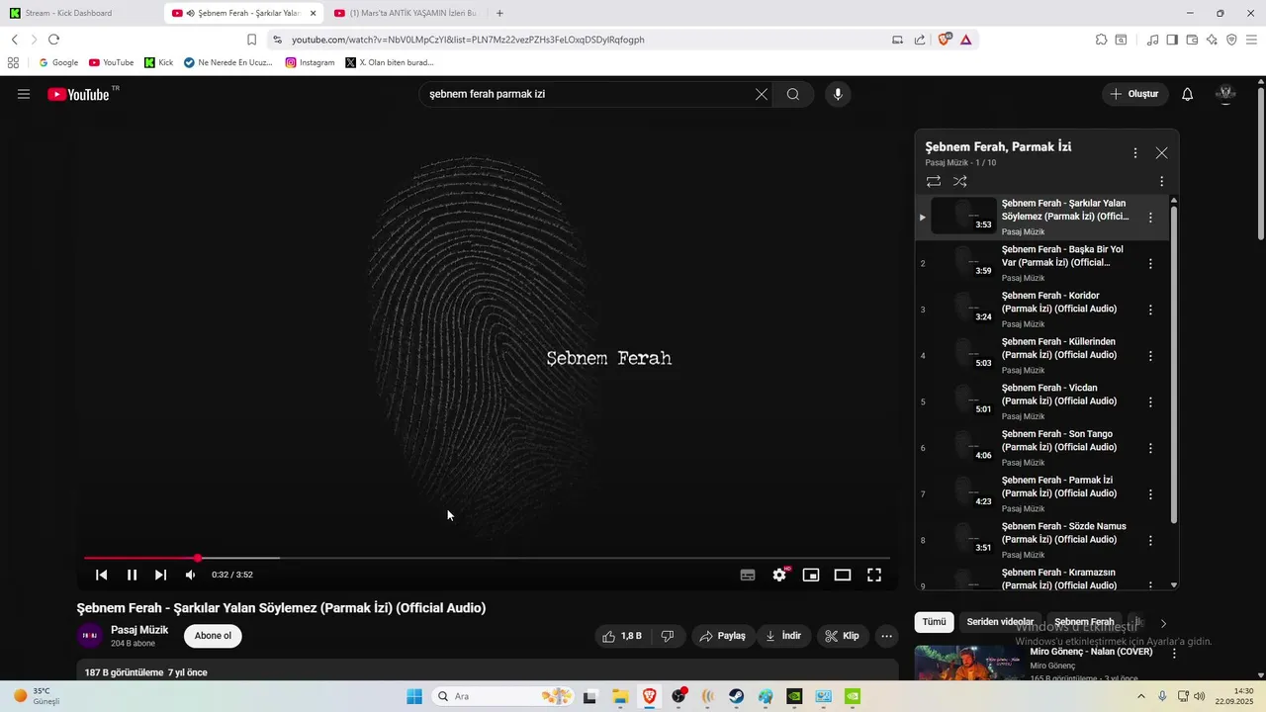Clear the search box with X
This screenshot has height=712, width=1266.
(x=762, y=94)
